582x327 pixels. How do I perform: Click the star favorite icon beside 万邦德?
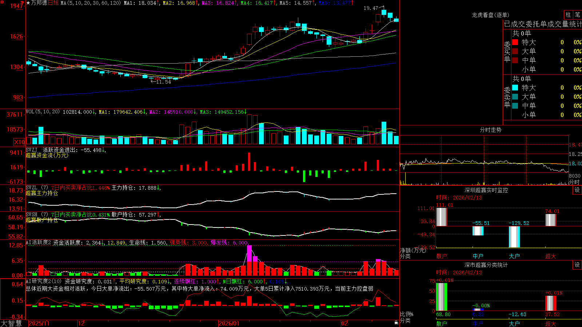pos(28,3)
